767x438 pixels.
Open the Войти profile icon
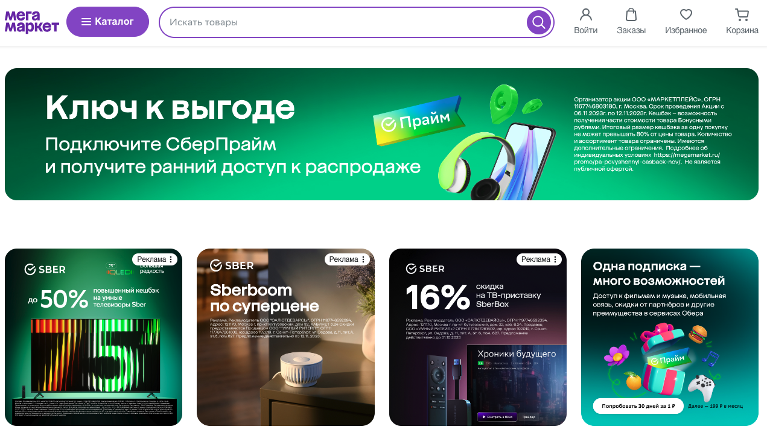point(585,14)
